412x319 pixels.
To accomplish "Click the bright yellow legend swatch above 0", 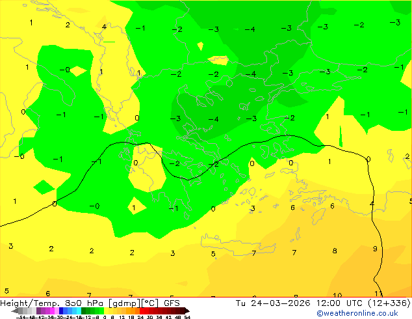I will (106, 311).
